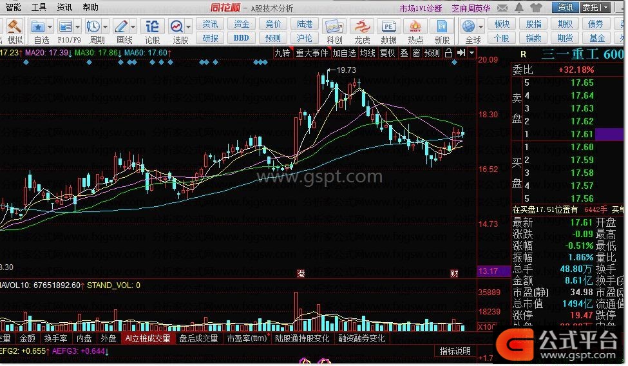Click the blue 资讯 button in title bar

(565, 7)
